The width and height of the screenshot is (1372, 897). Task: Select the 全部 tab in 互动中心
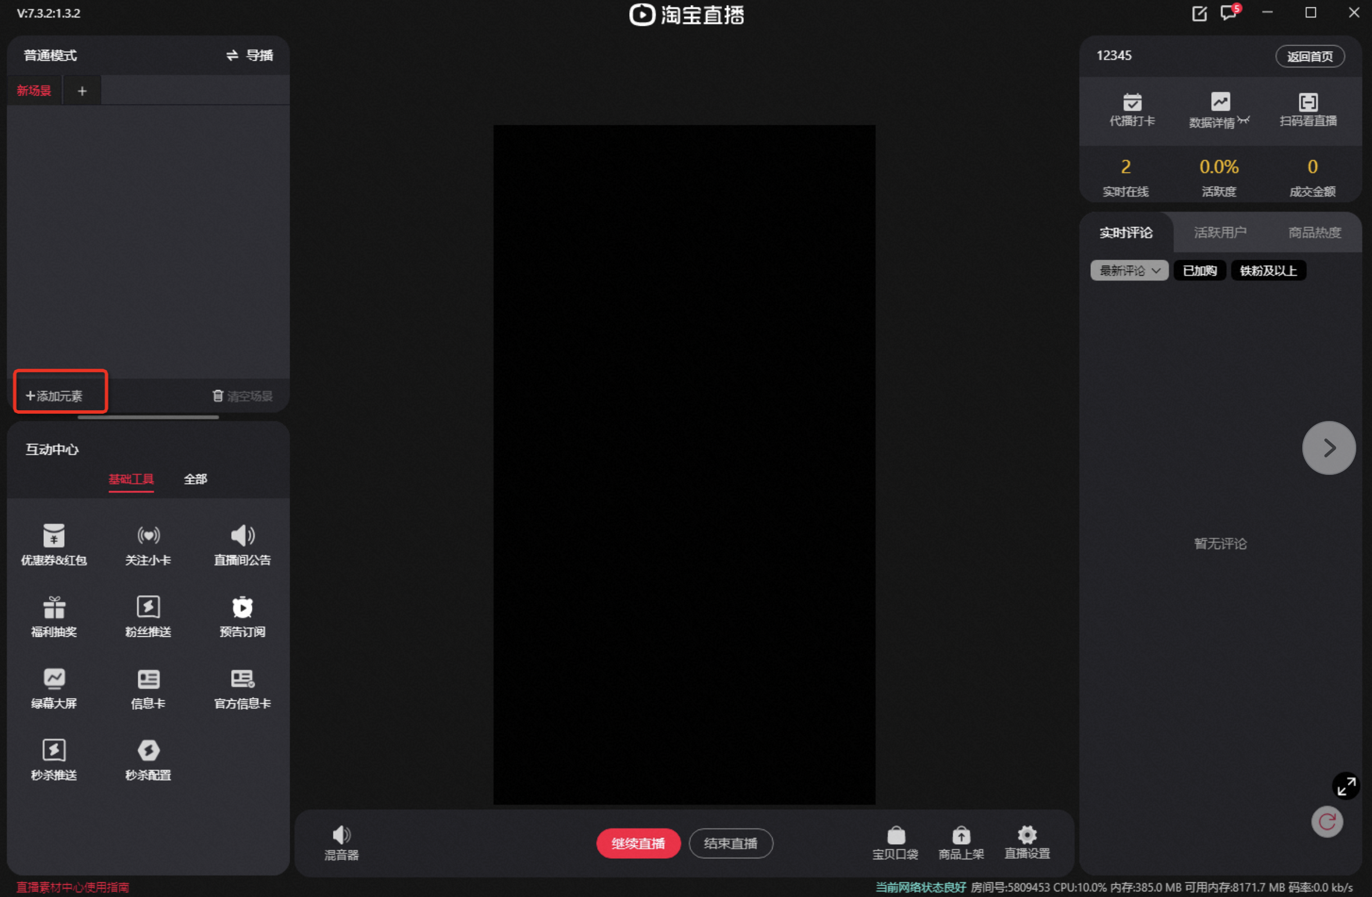click(196, 479)
